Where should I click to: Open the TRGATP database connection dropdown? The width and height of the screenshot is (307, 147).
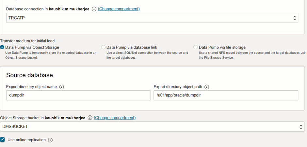tap(152, 18)
